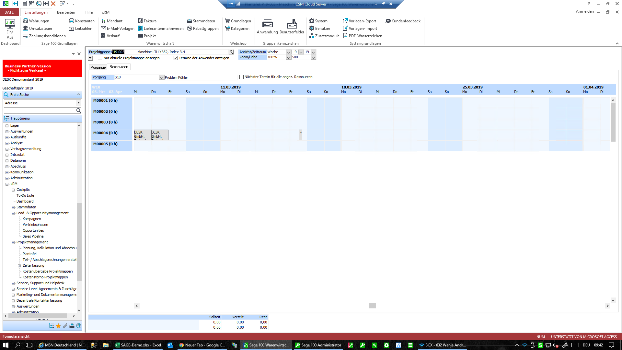This screenshot has width=622, height=350.
Task: Open Opportunities in the tree
Action: point(33,230)
